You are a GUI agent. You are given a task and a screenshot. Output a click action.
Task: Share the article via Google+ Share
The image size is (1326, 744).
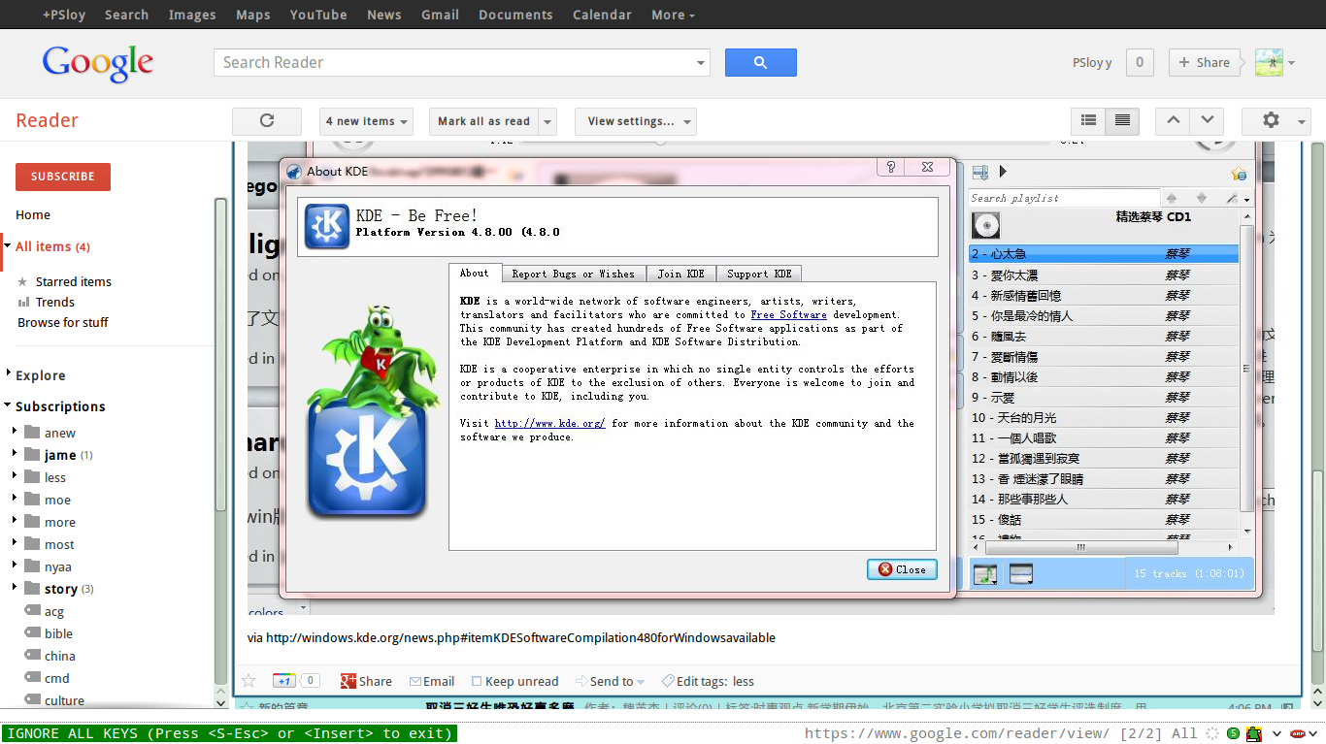(366, 681)
